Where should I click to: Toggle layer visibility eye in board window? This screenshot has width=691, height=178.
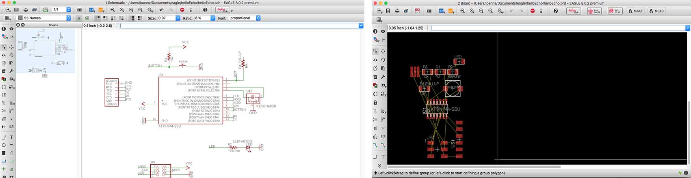(383, 31)
